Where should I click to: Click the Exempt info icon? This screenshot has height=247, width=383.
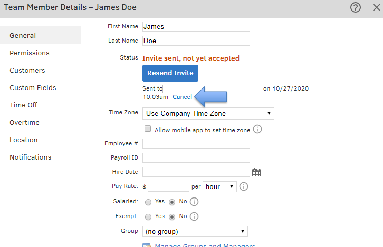pyautogui.click(x=194, y=216)
